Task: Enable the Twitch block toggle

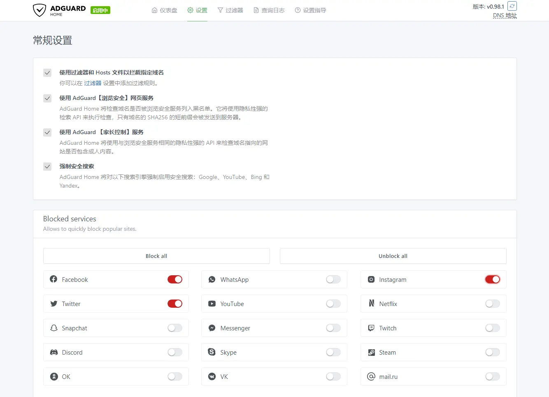Action: (x=493, y=328)
